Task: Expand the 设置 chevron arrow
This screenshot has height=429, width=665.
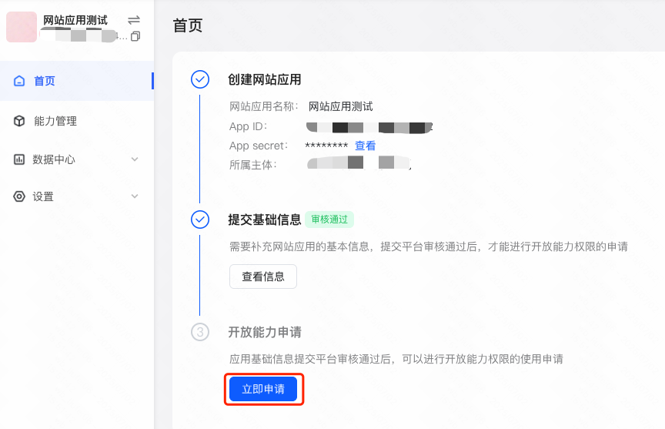Action: (x=135, y=196)
